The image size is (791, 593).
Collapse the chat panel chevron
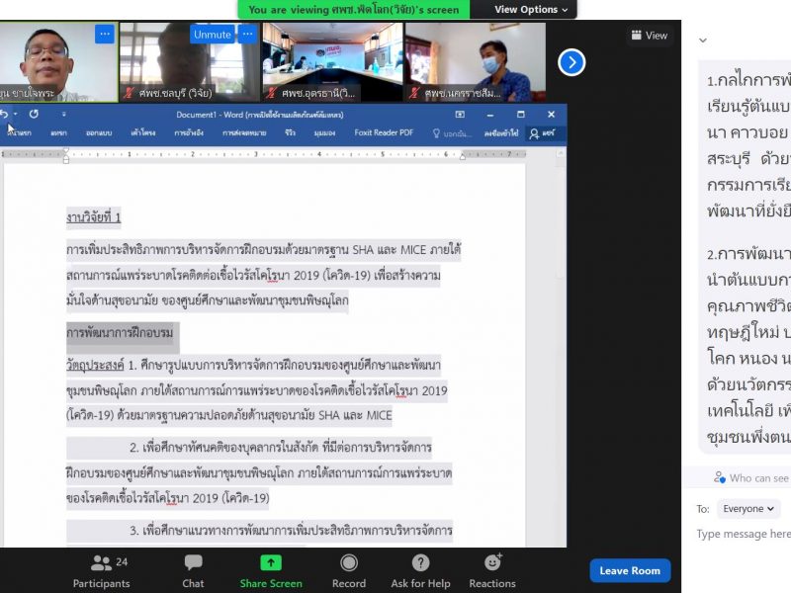(x=703, y=41)
